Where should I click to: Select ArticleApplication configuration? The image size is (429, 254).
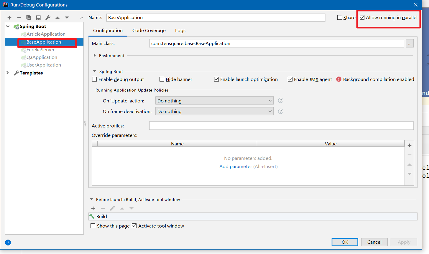[46, 34]
